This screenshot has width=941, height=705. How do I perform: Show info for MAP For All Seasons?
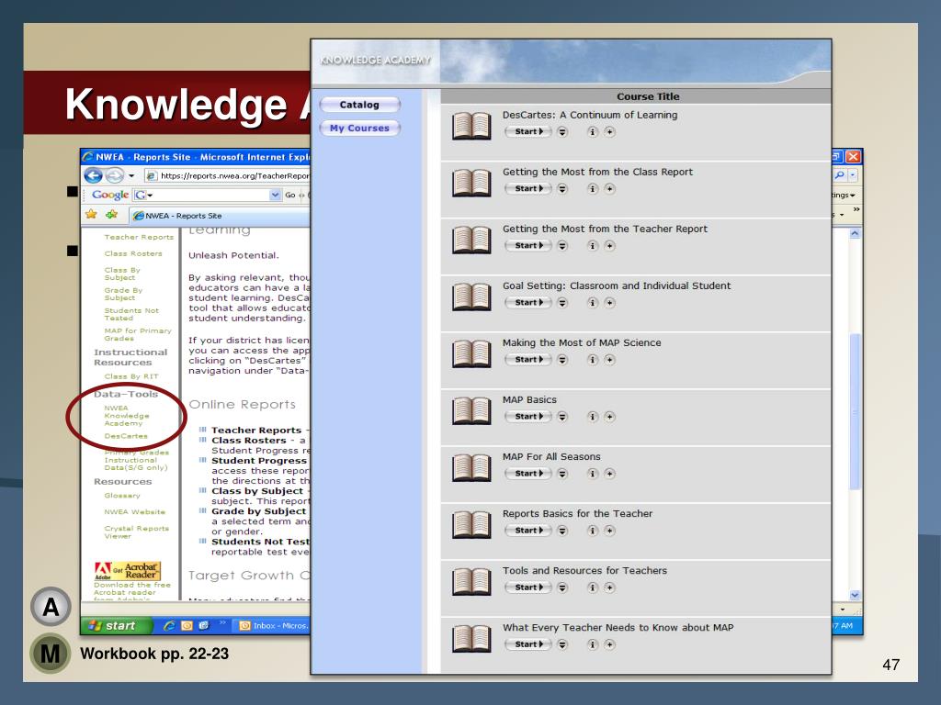coord(593,474)
